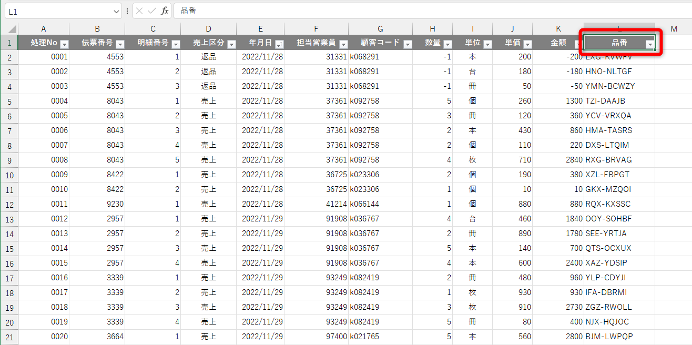Click header cell 金額
Screen dimensions: 692x345
558,43
